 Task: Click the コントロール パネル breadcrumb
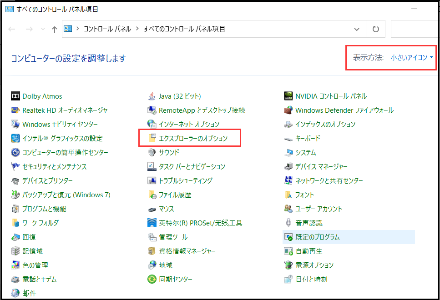[107, 29]
